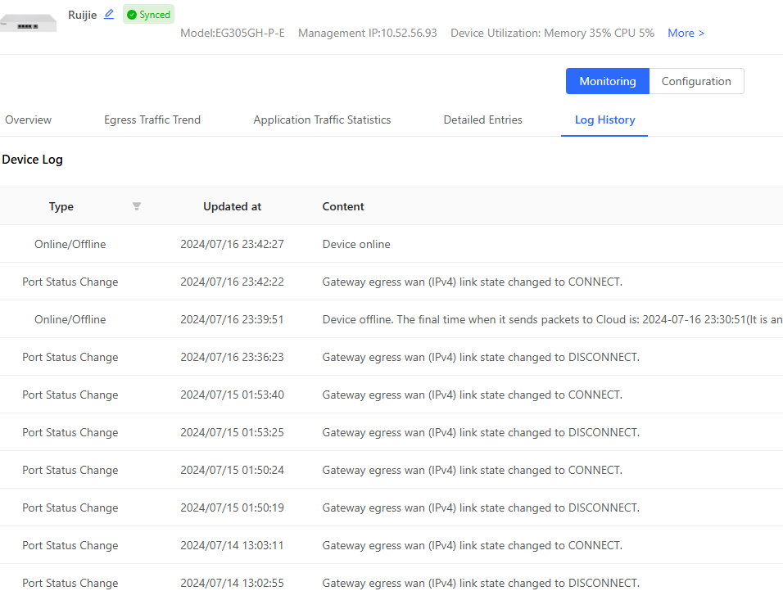Switch to the Configuration view

click(x=696, y=81)
